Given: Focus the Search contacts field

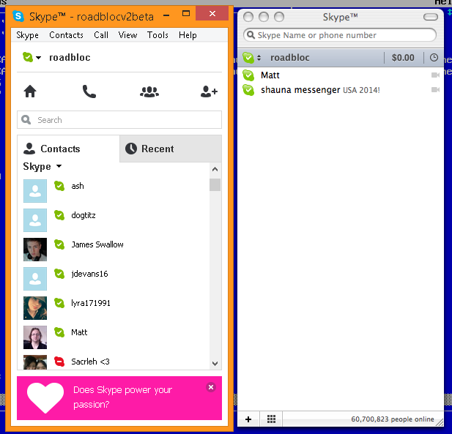Looking at the screenshot, I should (119, 120).
